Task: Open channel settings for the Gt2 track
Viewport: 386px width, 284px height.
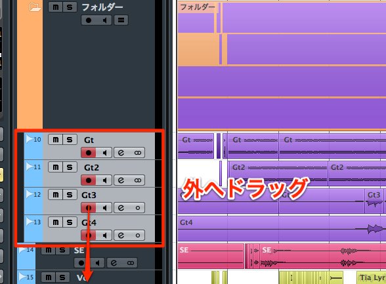Action: click(x=121, y=180)
